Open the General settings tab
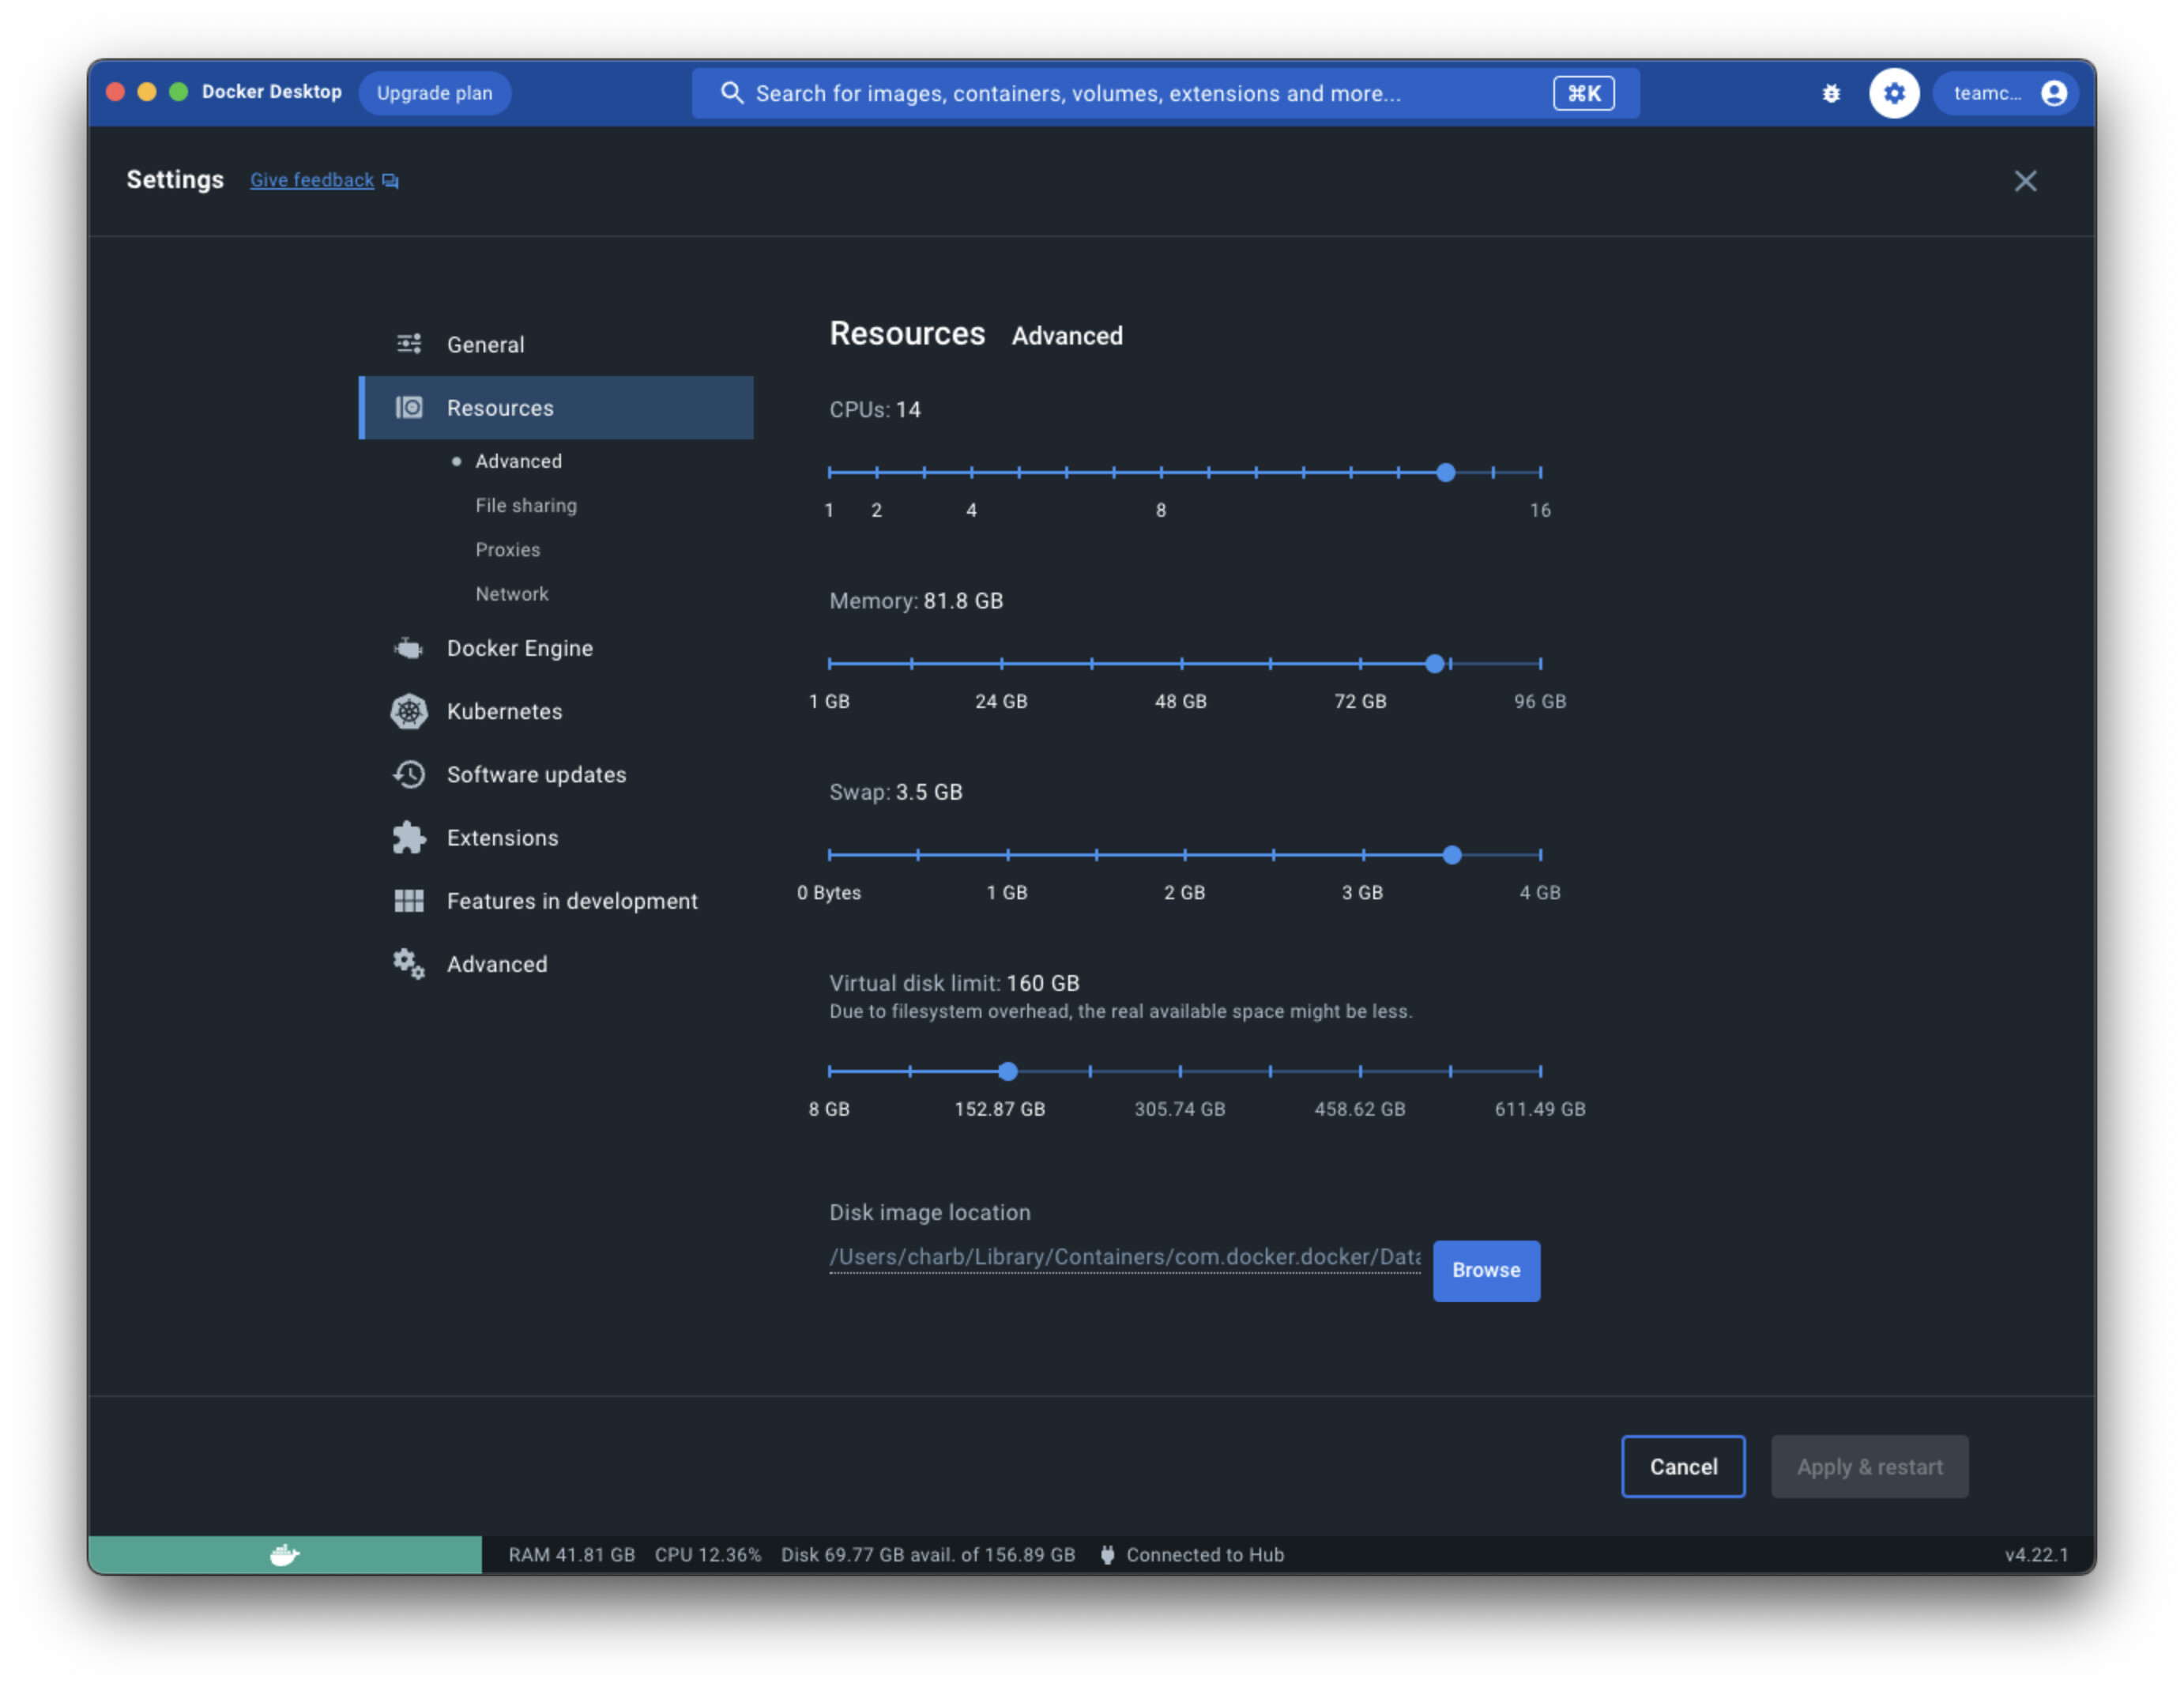Viewport: 2184px width, 1691px height. (485, 344)
